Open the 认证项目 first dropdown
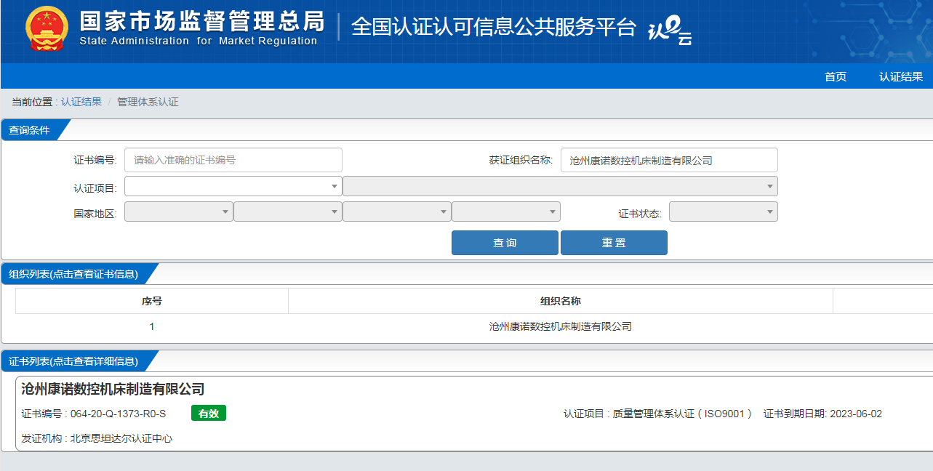Viewport: 933px width, 471px height. 233,186
